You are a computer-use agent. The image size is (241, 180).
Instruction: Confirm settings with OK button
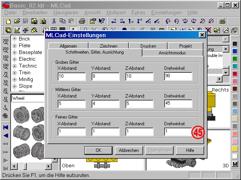(x=98, y=150)
